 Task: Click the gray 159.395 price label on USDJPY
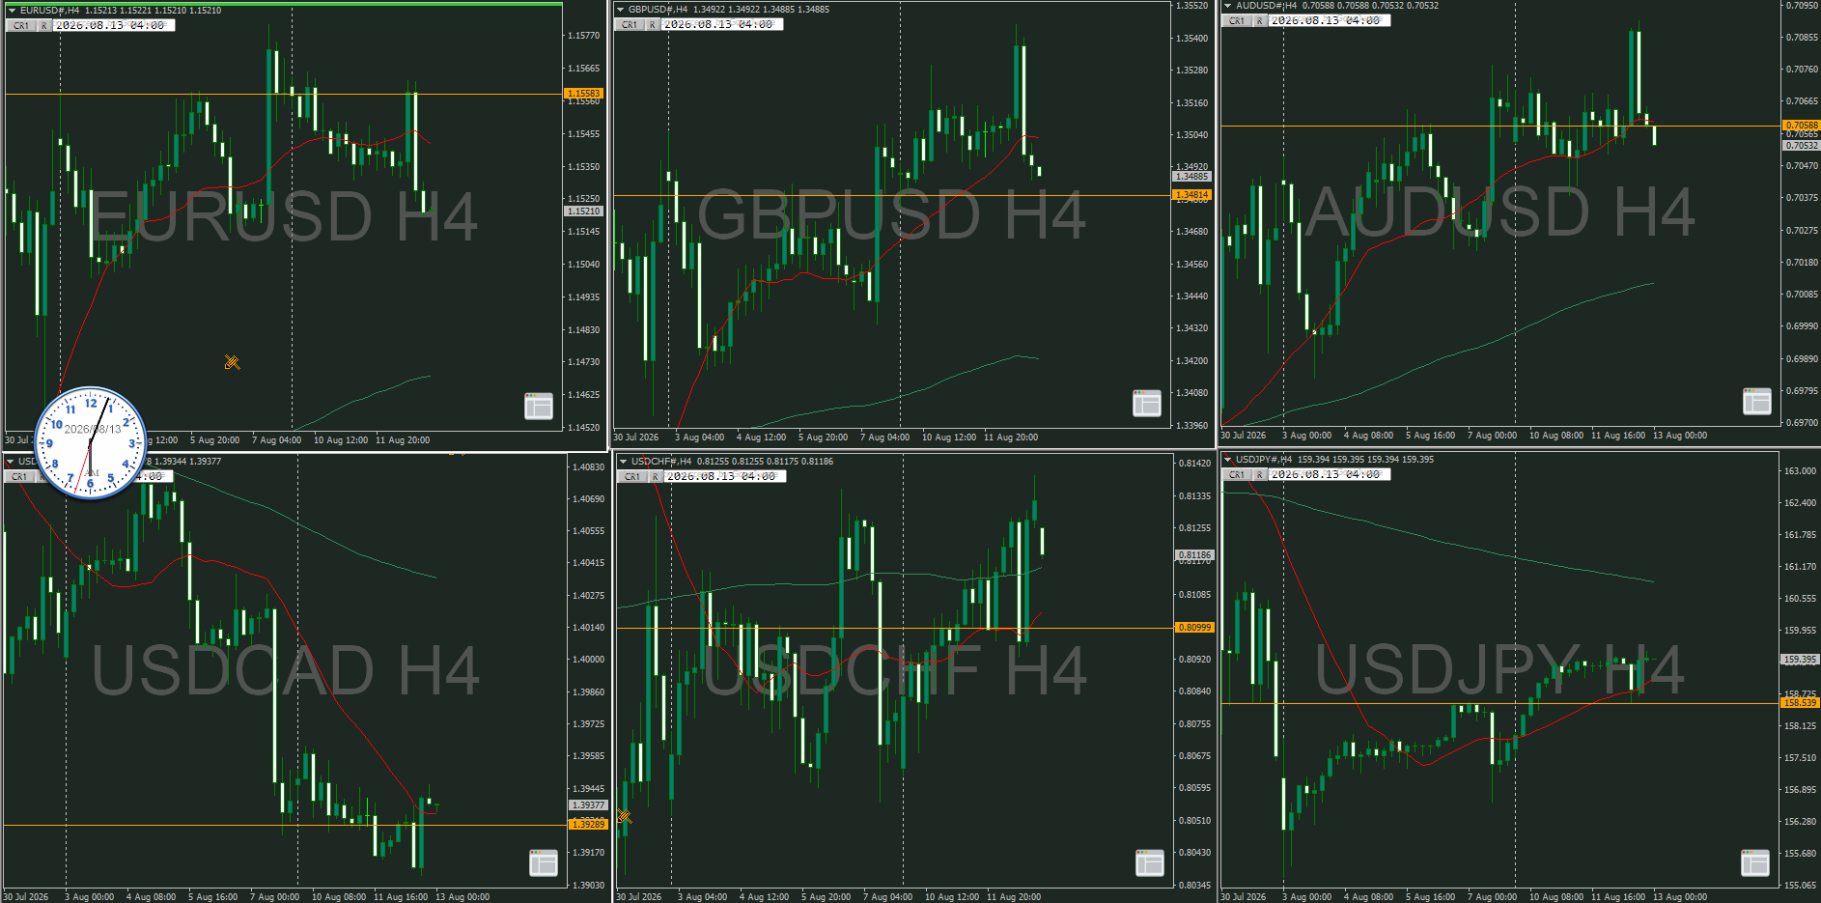(x=1801, y=660)
